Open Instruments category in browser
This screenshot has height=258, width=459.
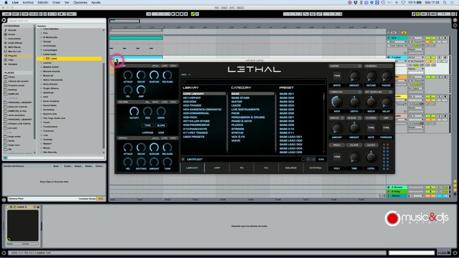tap(14, 39)
